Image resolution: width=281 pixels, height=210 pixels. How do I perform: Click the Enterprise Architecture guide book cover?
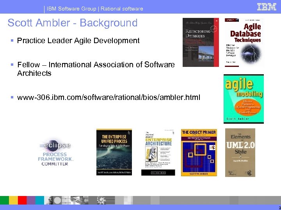(158, 153)
